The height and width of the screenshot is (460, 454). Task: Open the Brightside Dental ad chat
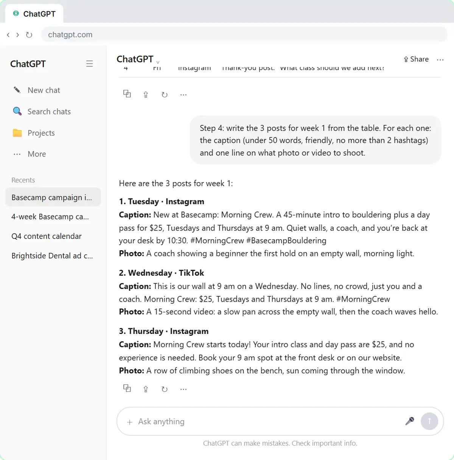click(x=53, y=256)
